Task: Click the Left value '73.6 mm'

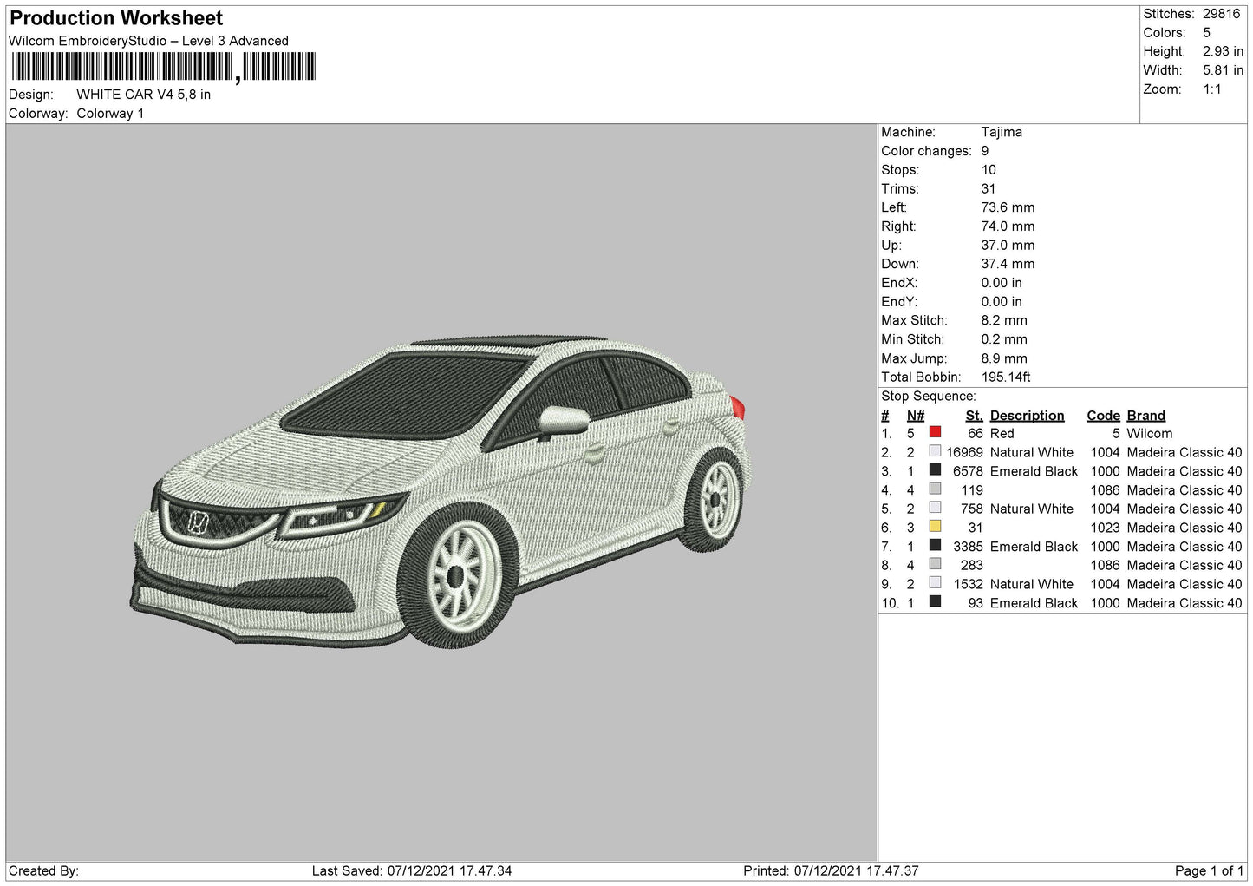Action: coord(1008,207)
